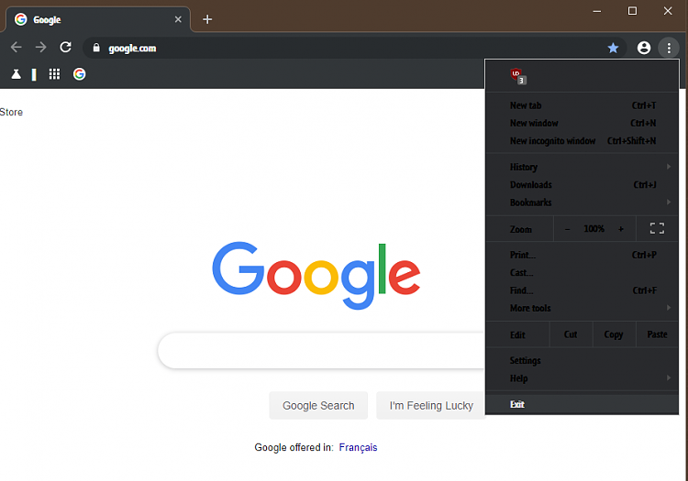Decrease zoom with the minus button
The image size is (688, 481).
pos(567,229)
